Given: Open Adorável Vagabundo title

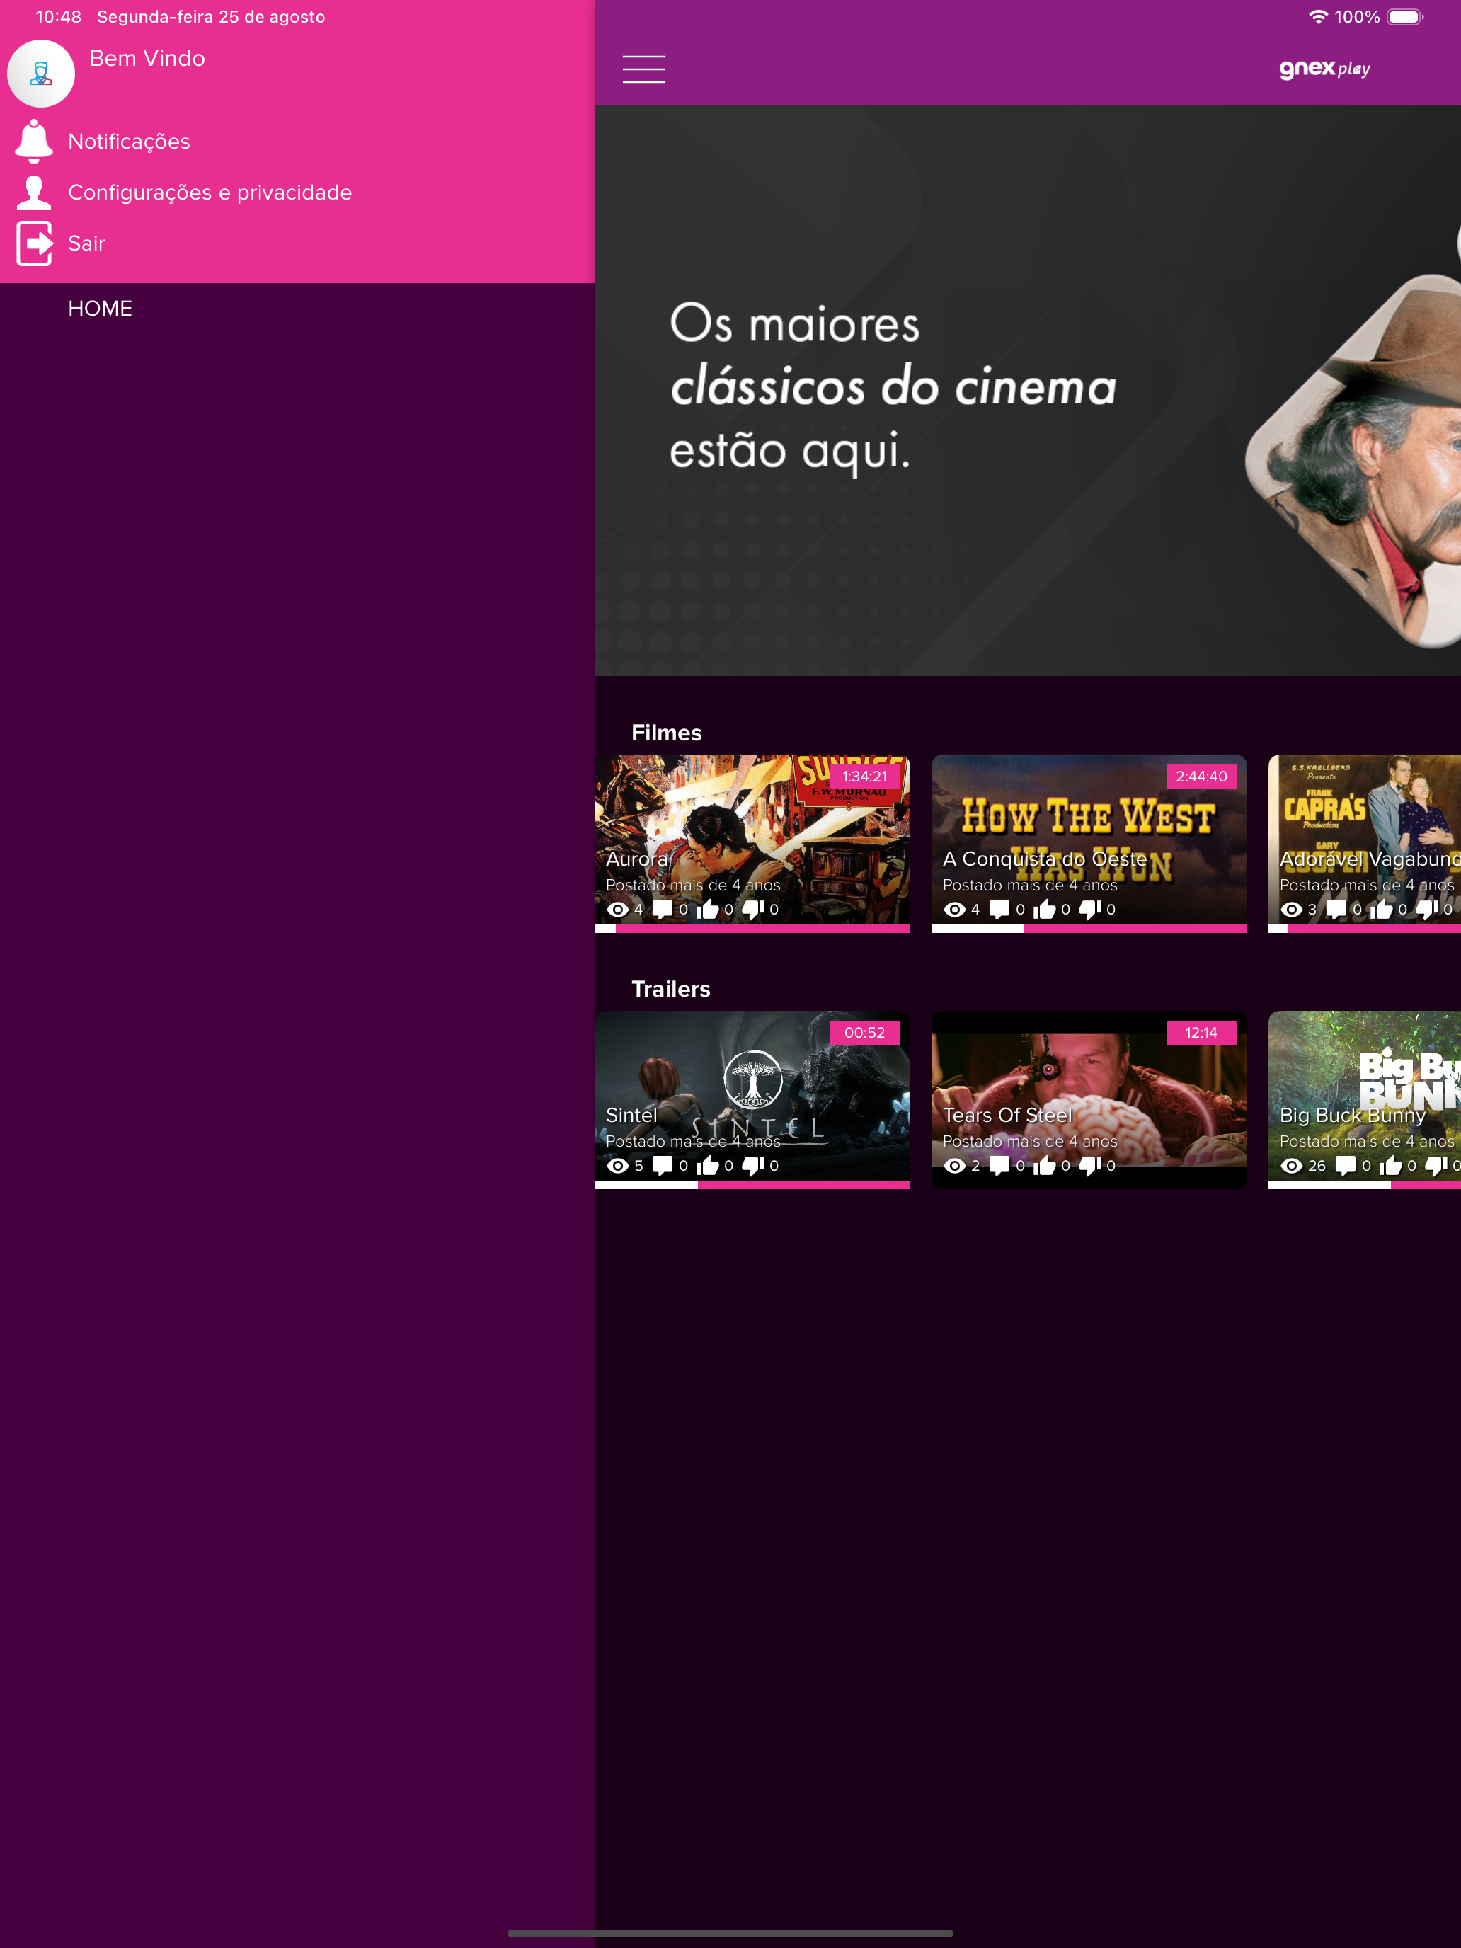Looking at the screenshot, I should [1370, 859].
